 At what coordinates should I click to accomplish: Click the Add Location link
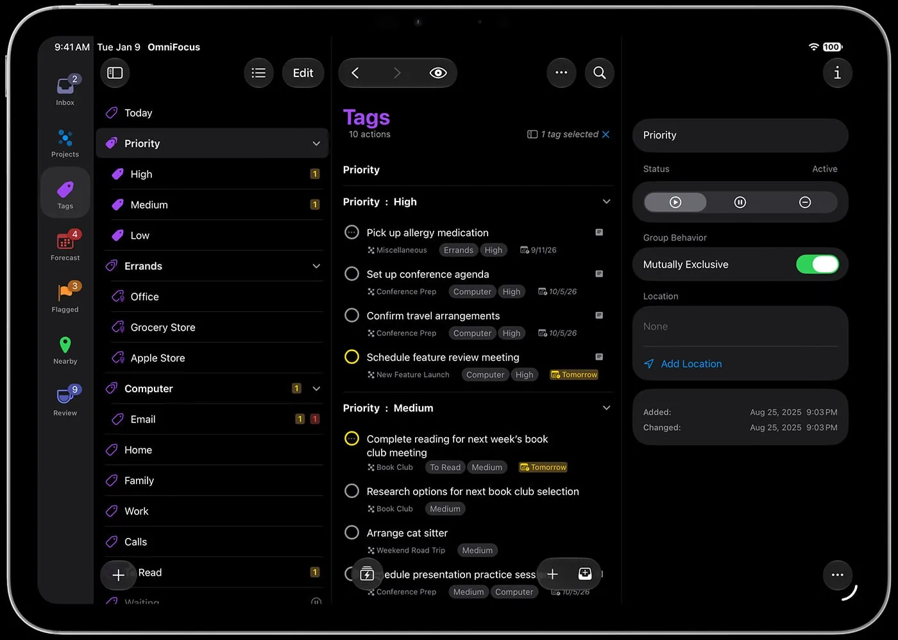tap(691, 364)
